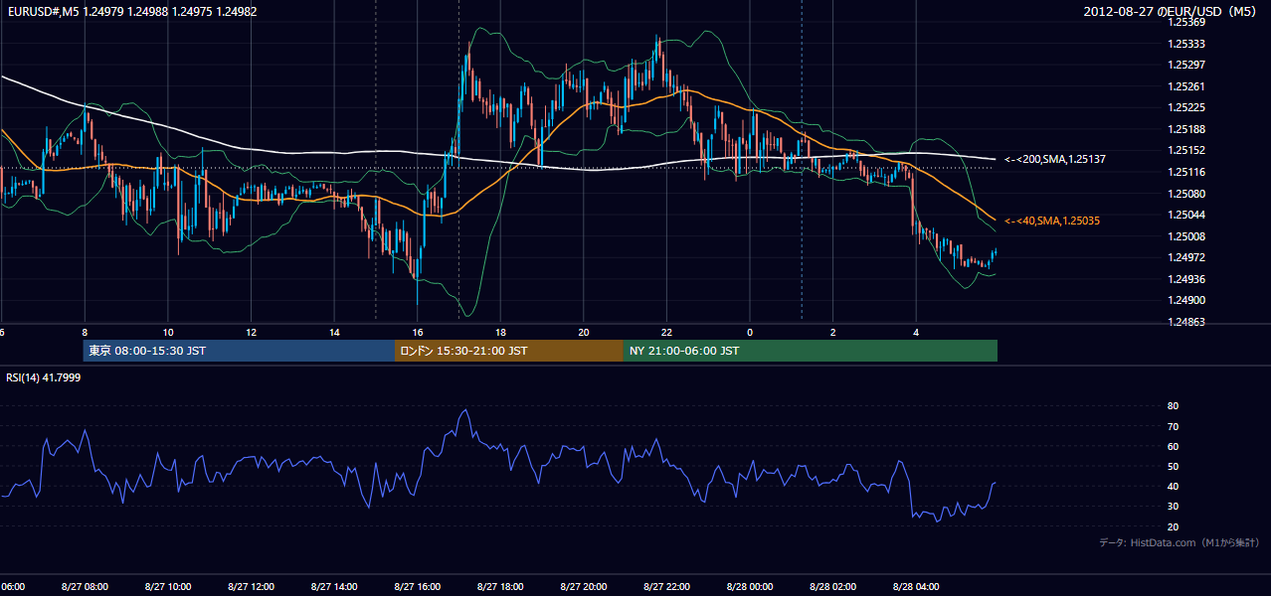Screen dimensions: 1271x596
Task: Click price axis value 1.24936
Action: 1188,279
